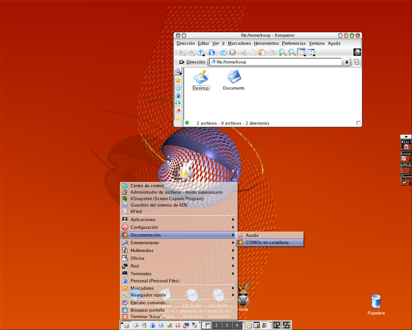412x330 pixels.
Task: Toggle the link-view checkbox in status bar
Action: 359,123
